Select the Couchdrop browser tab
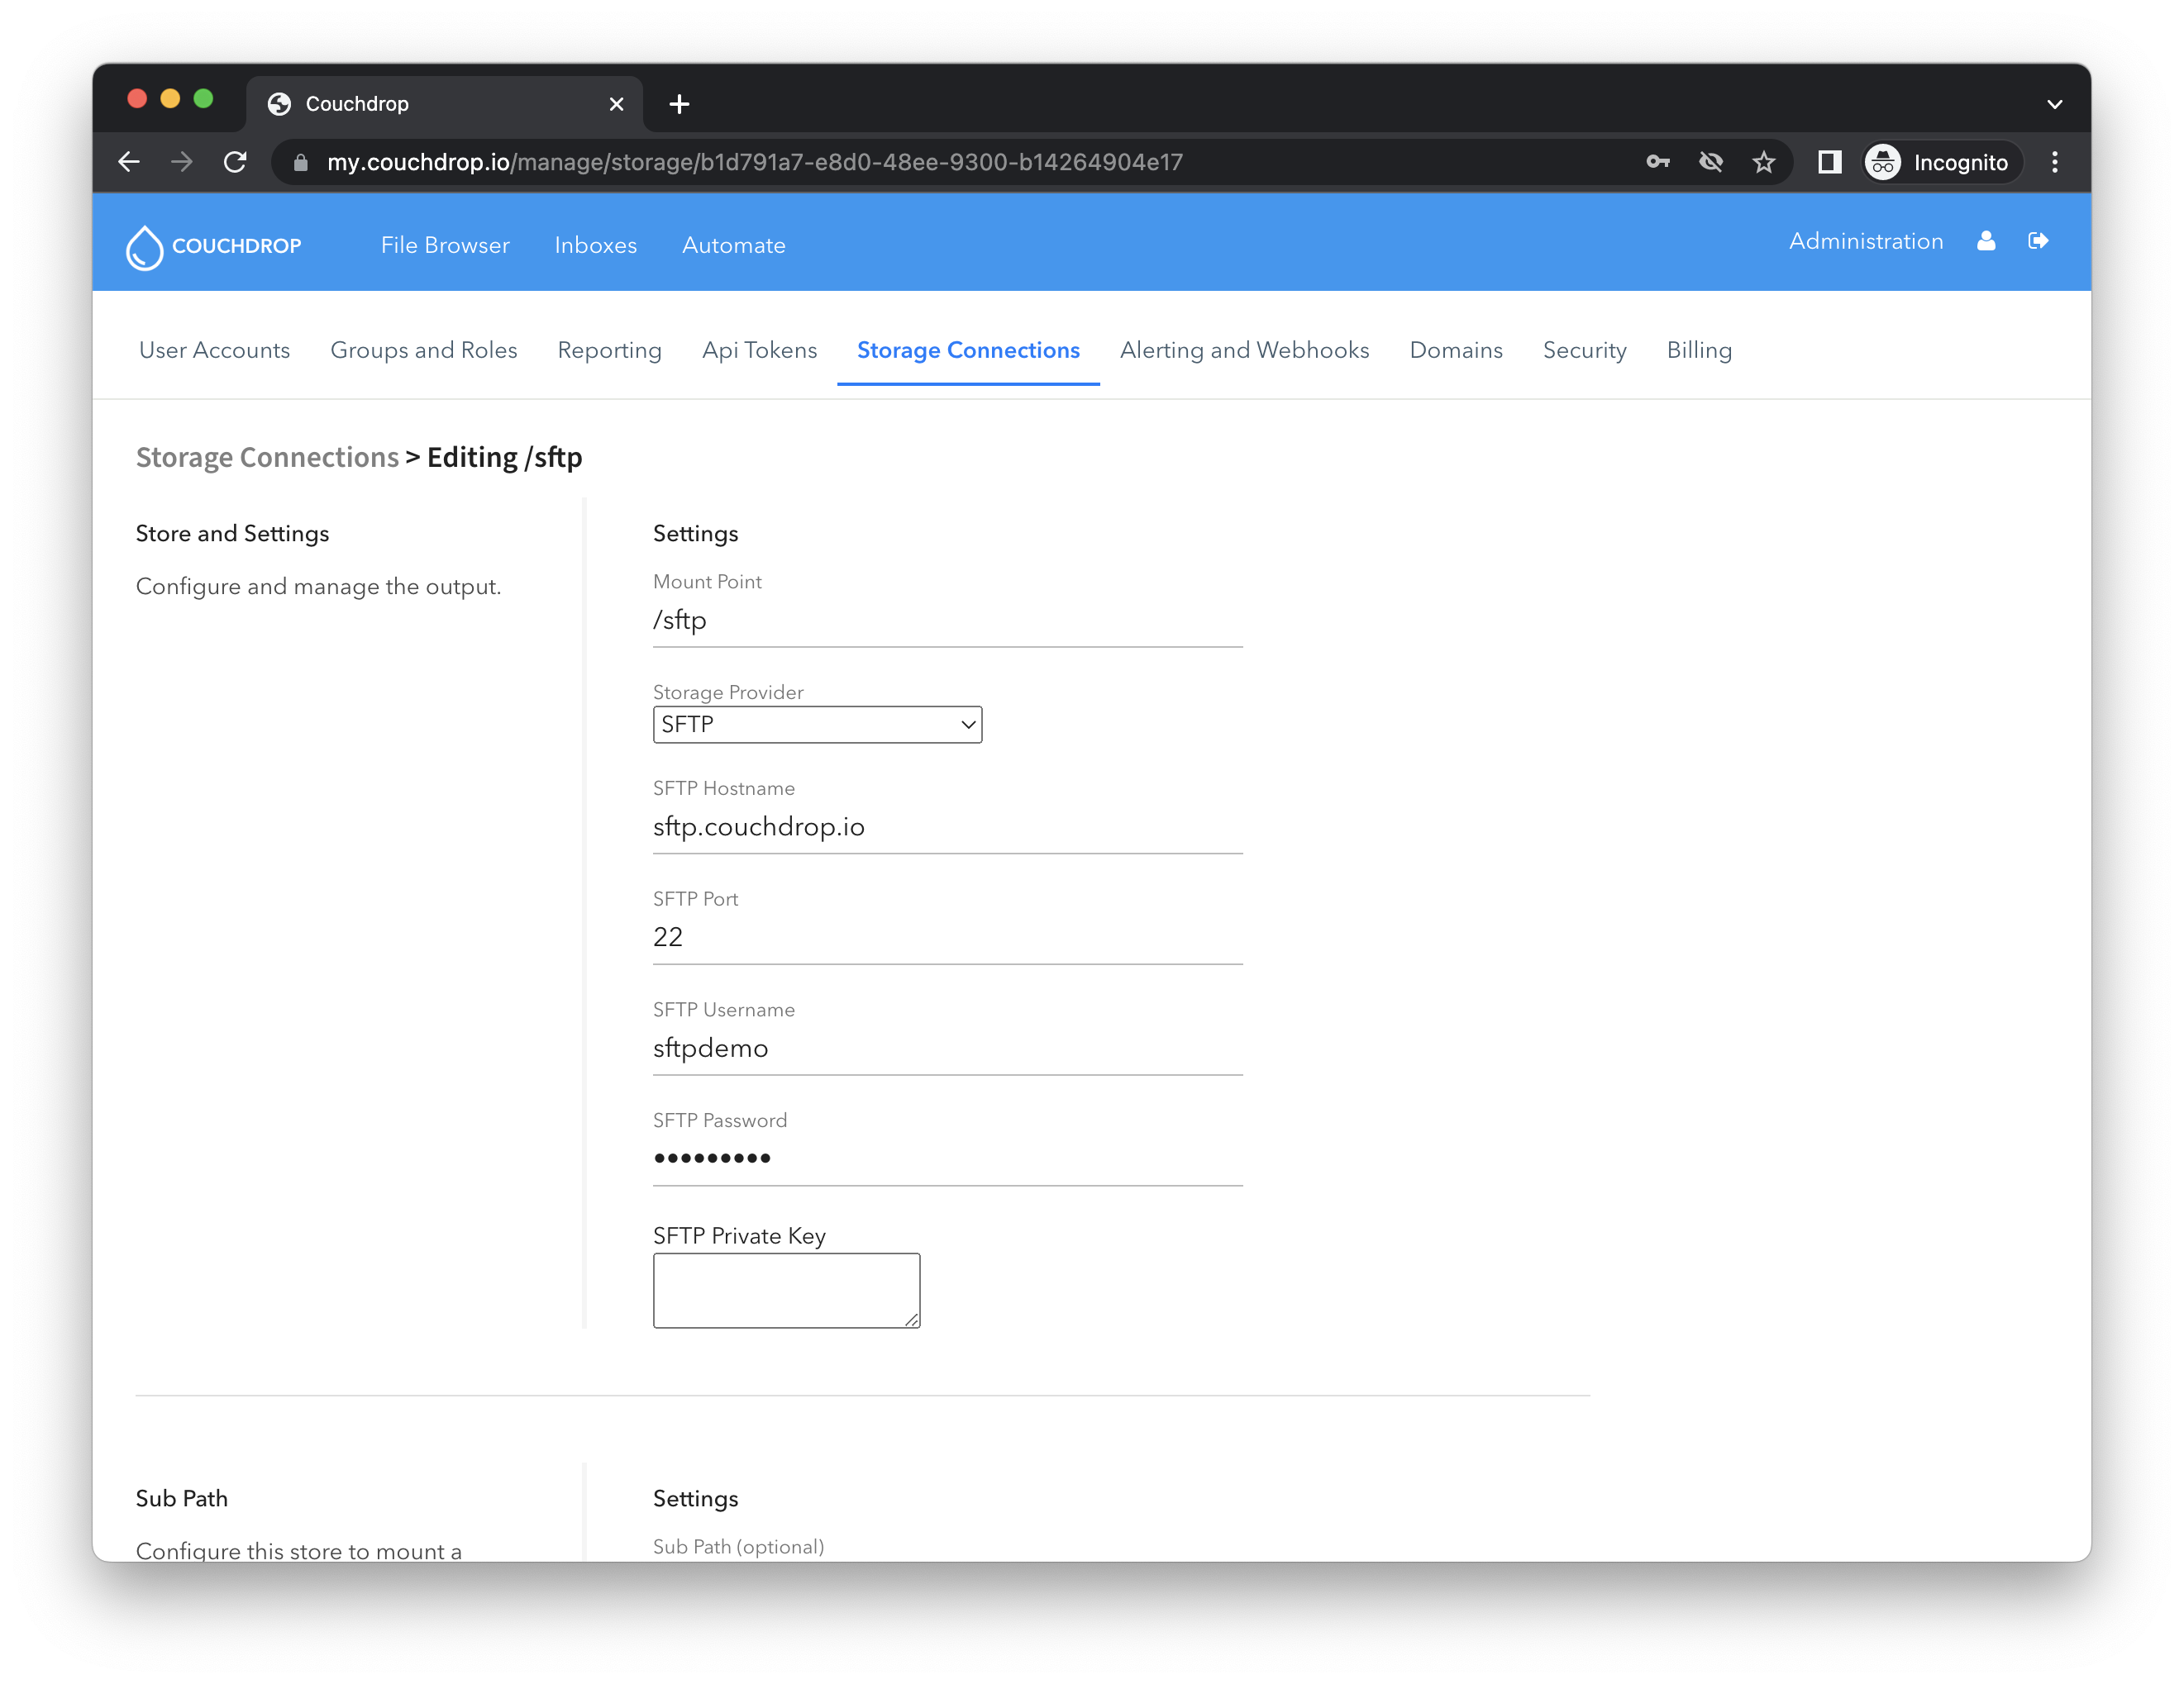This screenshot has height=1684, width=2184. click(445, 104)
